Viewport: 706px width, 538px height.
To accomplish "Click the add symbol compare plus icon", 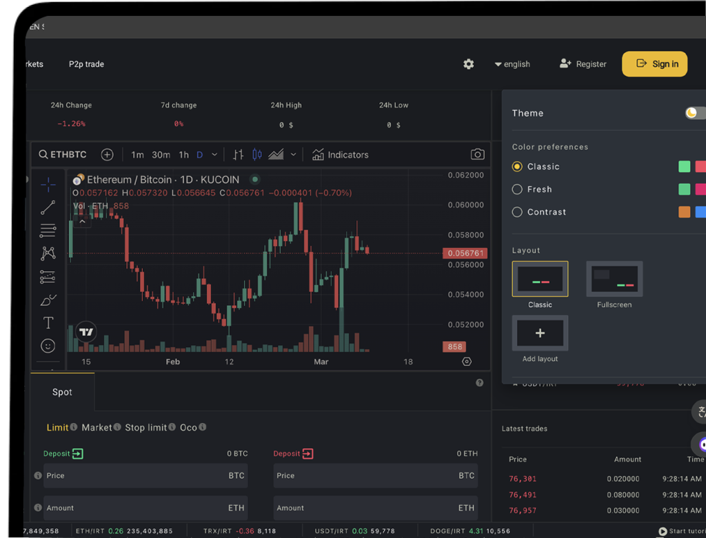I will click(x=107, y=155).
